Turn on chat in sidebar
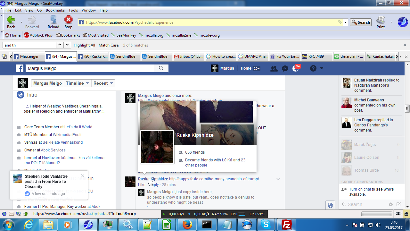Image resolution: width=410 pixels, height=231 pixels. coord(360,189)
